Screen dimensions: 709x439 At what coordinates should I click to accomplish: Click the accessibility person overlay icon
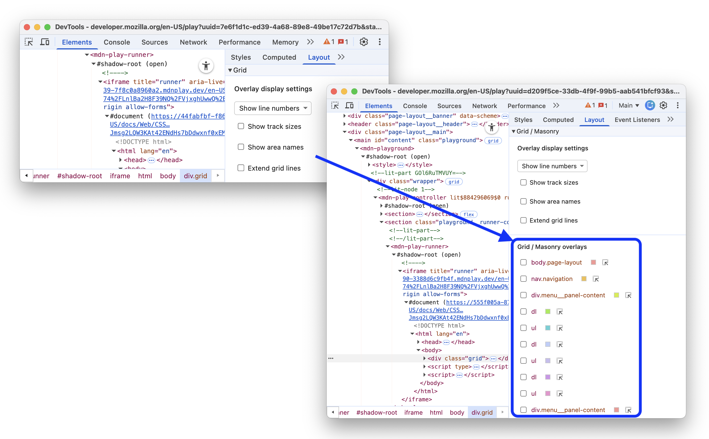tap(492, 127)
